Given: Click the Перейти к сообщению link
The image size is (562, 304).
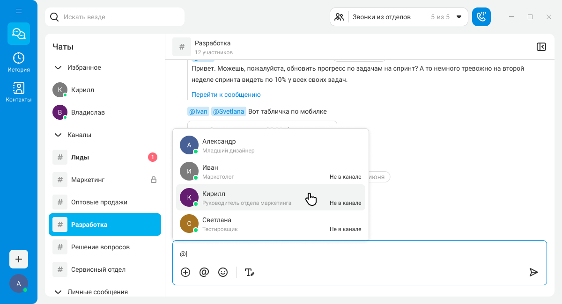Looking at the screenshot, I should (x=226, y=94).
